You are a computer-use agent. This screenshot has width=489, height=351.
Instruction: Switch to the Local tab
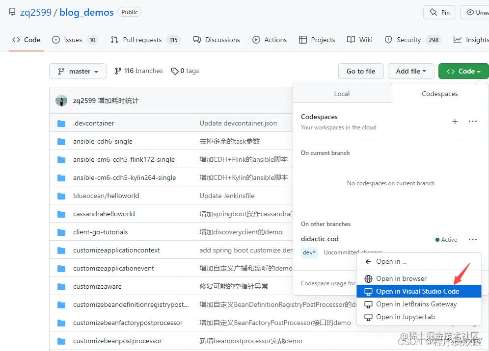point(342,94)
